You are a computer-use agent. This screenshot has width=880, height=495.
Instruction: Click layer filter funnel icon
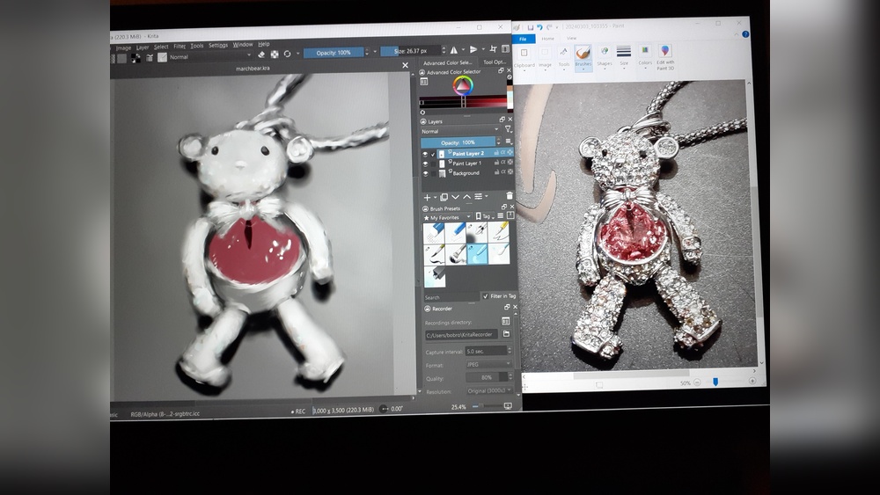pyautogui.click(x=509, y=129)
